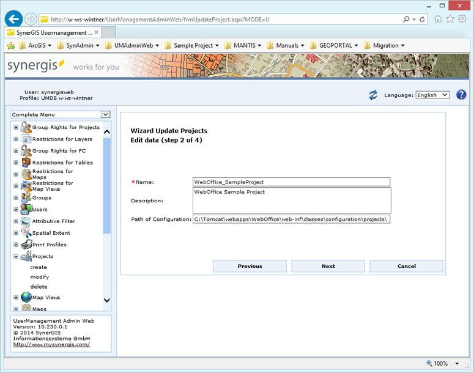Open the zoom 100% dropdown arrow
This screenshot has width=474, height=373.
click(x=457, y=363)
